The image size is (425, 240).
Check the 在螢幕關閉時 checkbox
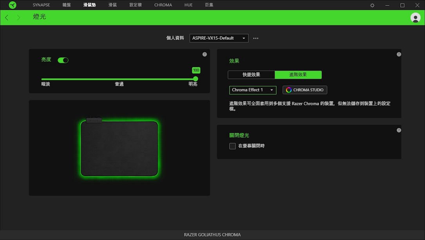click(x=232, y=146)
